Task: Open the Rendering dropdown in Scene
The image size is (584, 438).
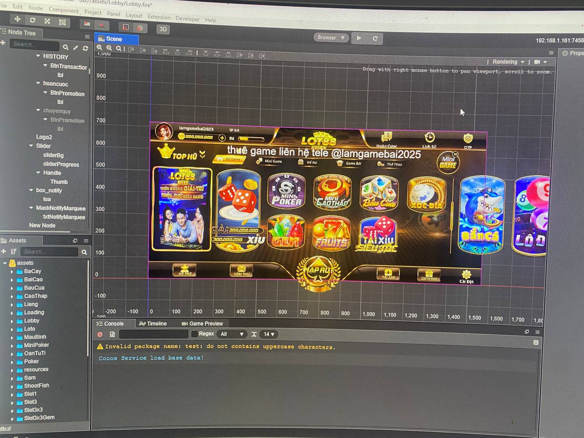Action: [x=508, y=62]
